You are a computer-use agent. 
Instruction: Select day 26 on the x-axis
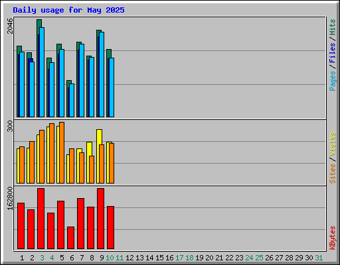click(x=269, y=258)
